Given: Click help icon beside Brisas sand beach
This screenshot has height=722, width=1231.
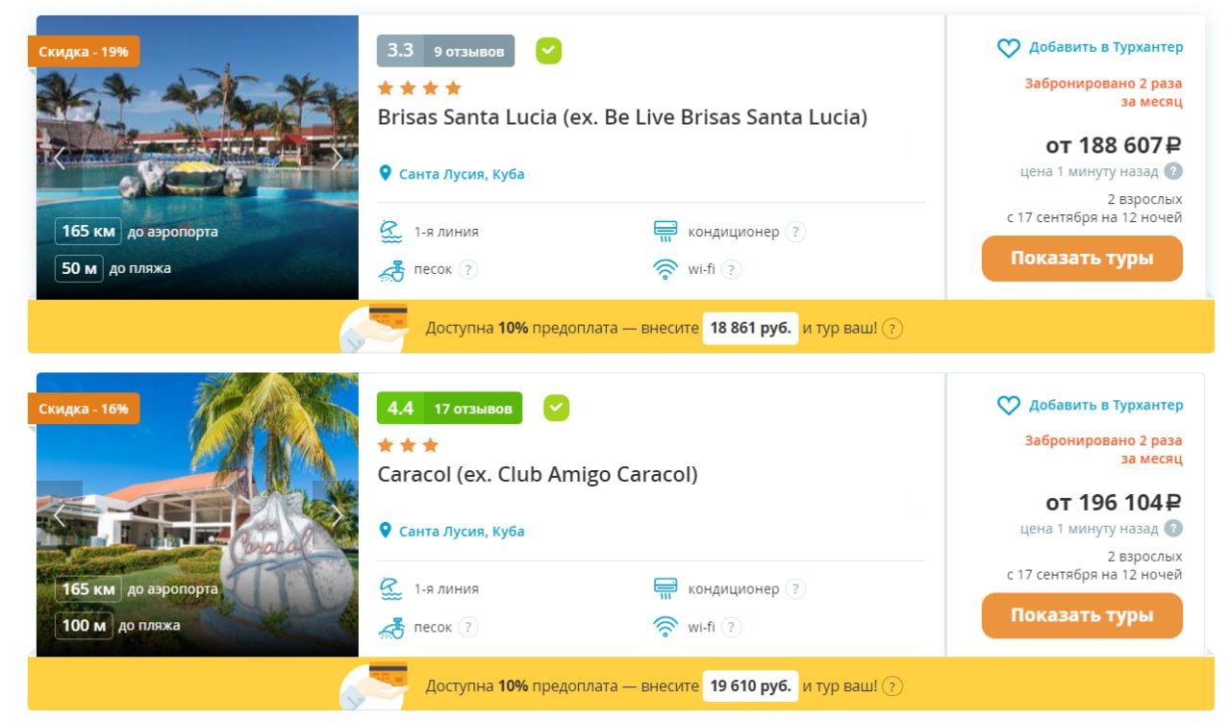Looking at the screenshot, I should pos(467,270).
